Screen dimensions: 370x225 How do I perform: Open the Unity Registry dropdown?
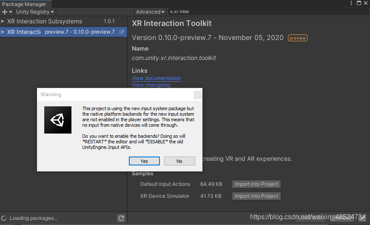(x=35, y=12)
